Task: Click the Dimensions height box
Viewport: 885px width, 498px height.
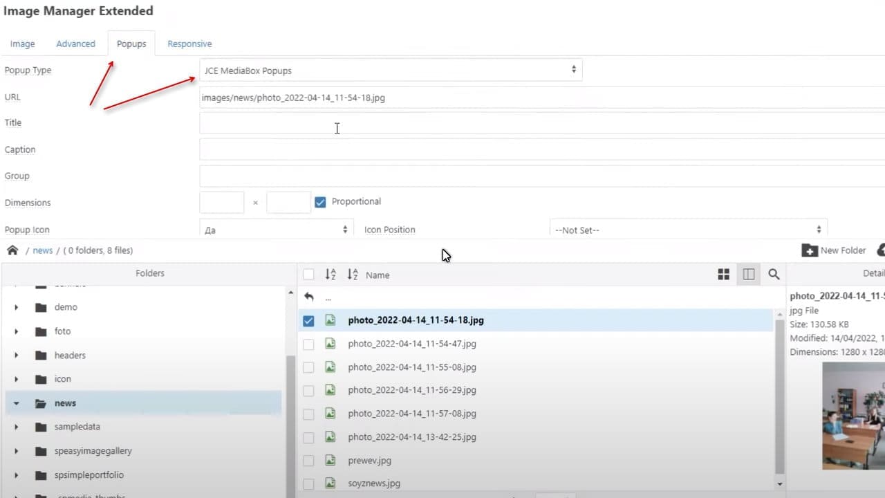Action: [289, 203]
